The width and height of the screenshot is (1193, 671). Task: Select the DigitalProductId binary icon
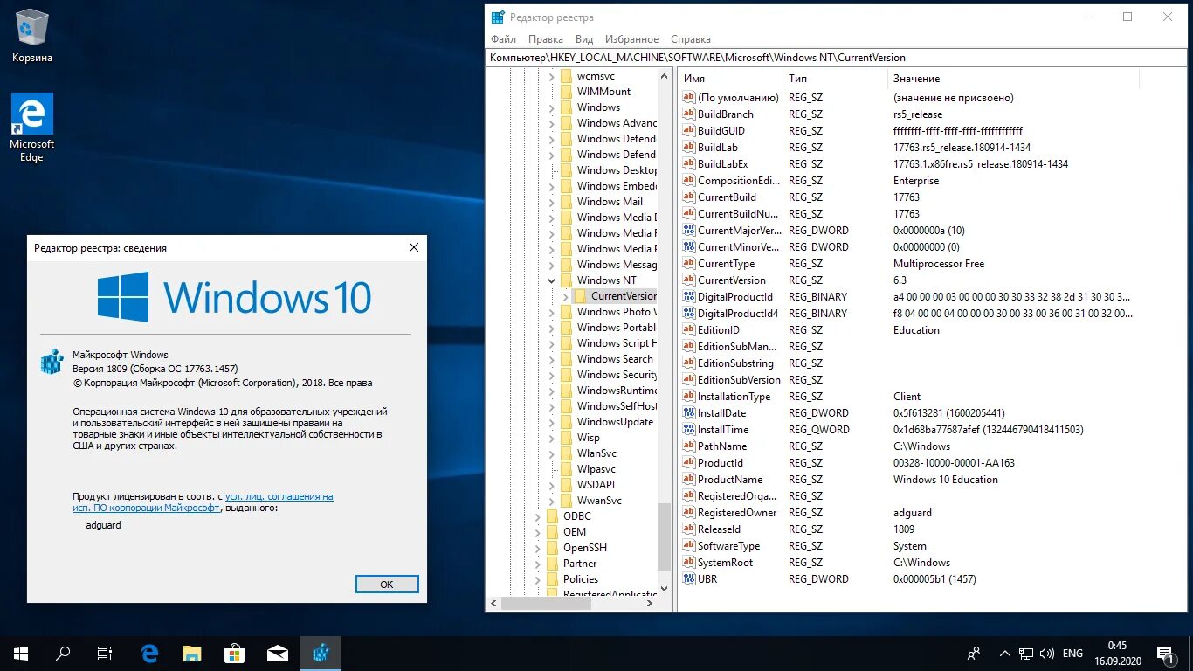[x=688, y=297]
